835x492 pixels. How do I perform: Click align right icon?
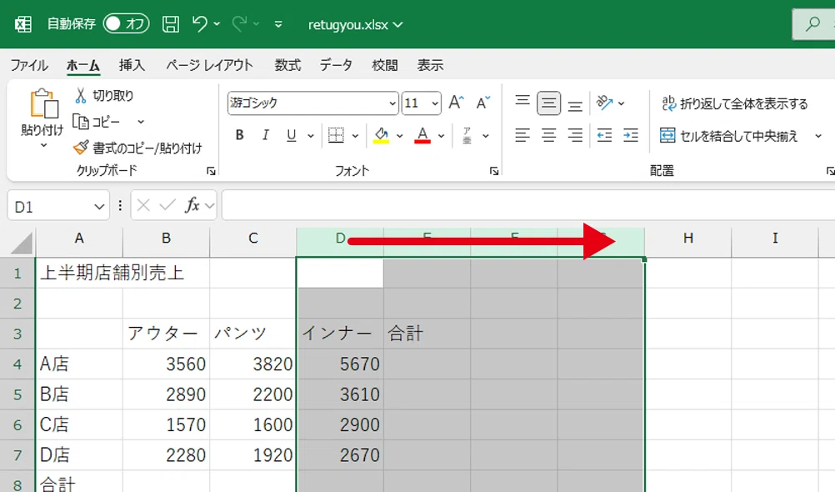pyautogui.click(x=575, y=135)
